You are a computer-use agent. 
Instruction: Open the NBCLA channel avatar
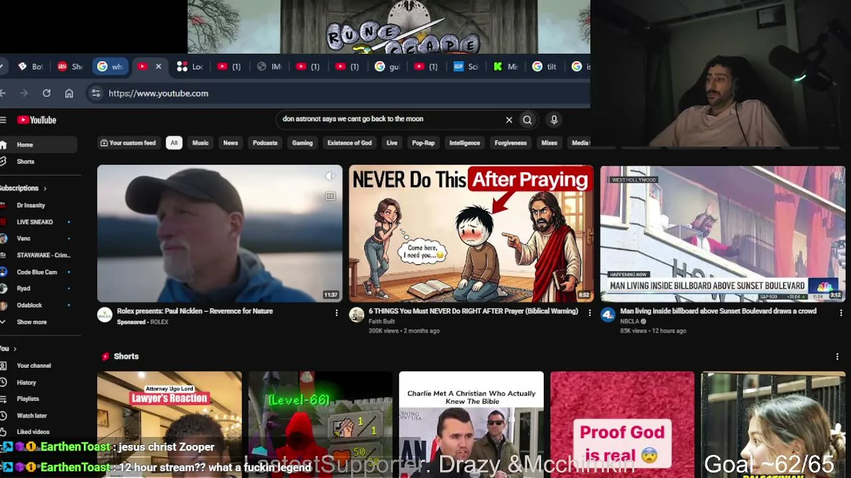pos(608,315)
